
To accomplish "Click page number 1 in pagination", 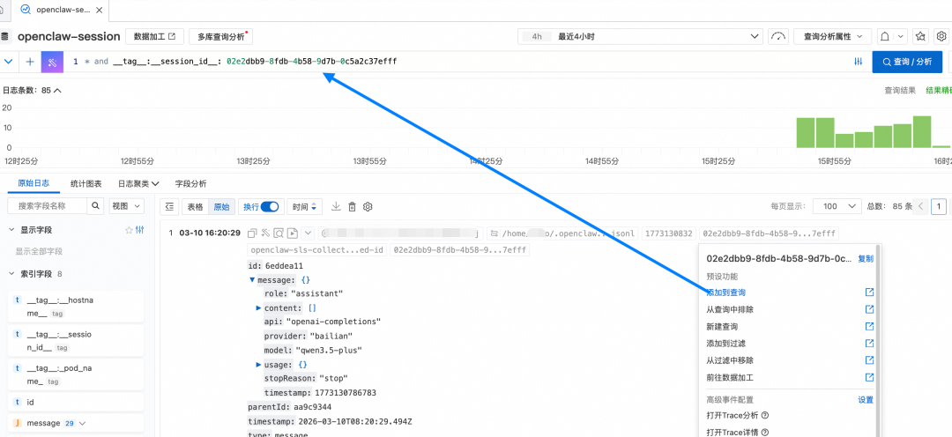I will (x=939, y=206).
